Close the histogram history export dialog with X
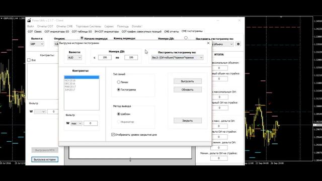 [208, 43]
